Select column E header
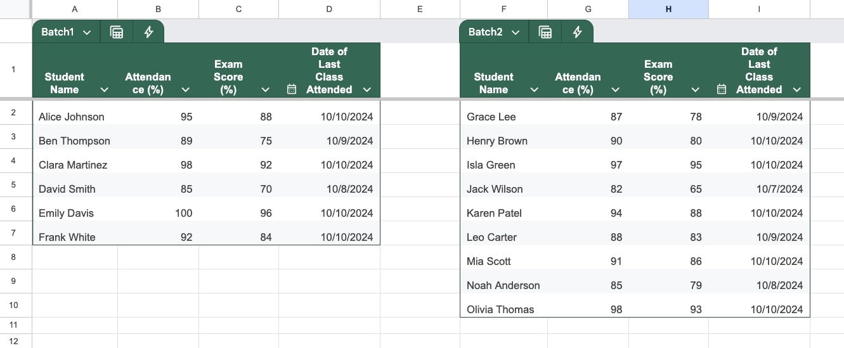This screenshot has height=348, width=844. [420, 9]
